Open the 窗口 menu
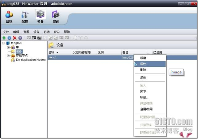This screenshot has width=198, height=139. coord(57,32)
